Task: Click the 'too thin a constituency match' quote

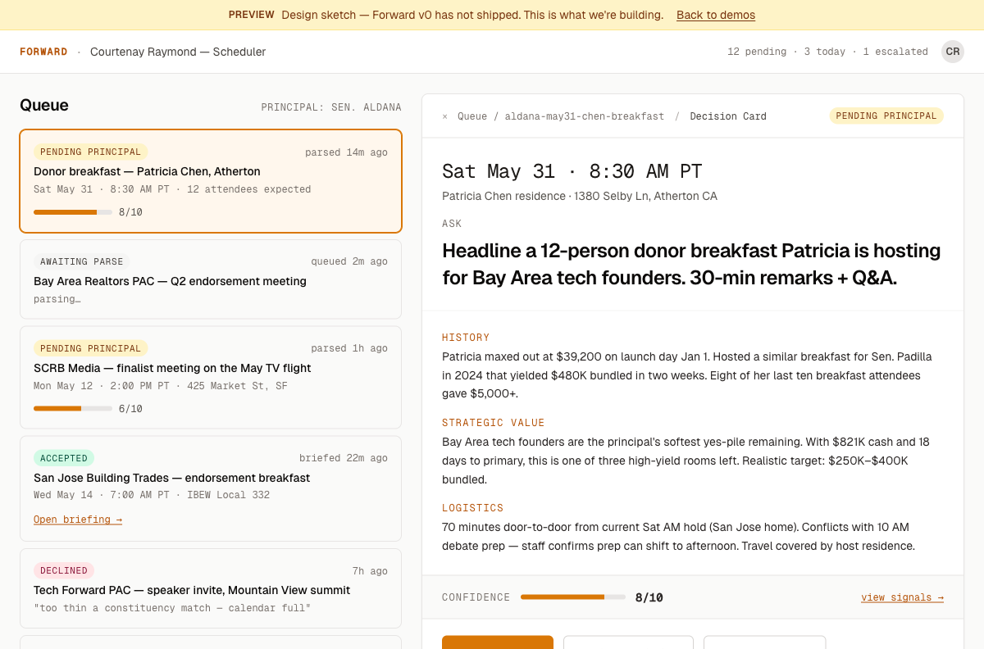Action: point(172,608)
